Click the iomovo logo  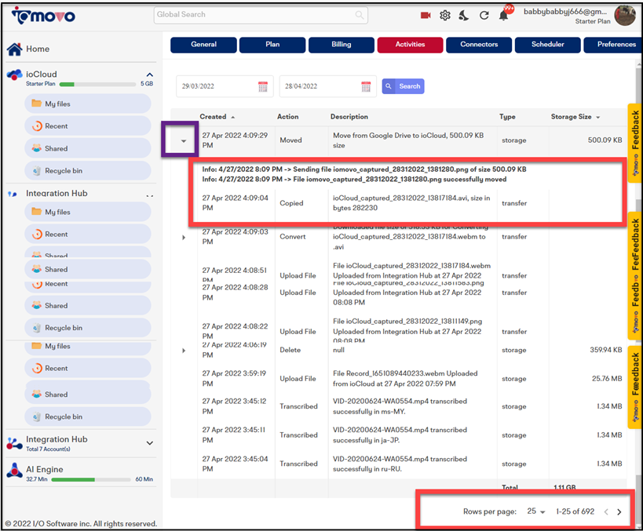coord(43,16)
